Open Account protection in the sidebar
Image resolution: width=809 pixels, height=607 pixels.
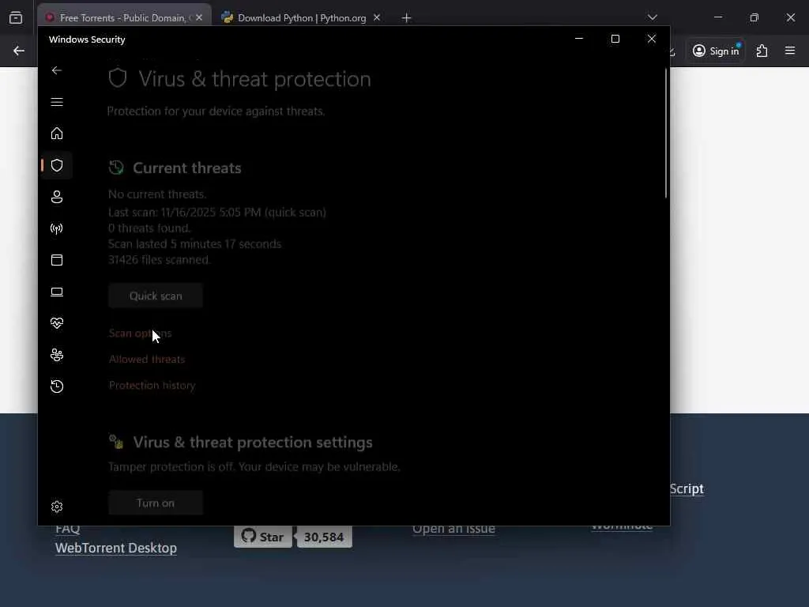[57, 197]
